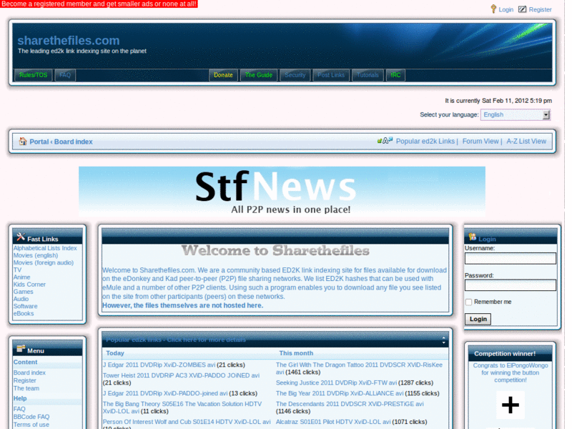
Task: Click the home icon next to Portal
Action: point(23,141)
